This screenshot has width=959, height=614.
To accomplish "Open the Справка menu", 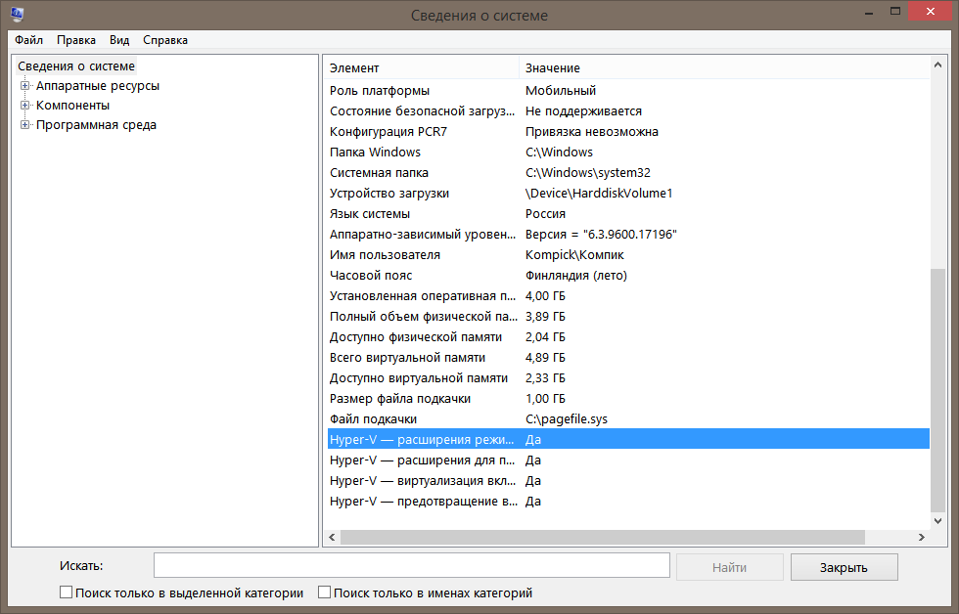I will click(165, 40).
